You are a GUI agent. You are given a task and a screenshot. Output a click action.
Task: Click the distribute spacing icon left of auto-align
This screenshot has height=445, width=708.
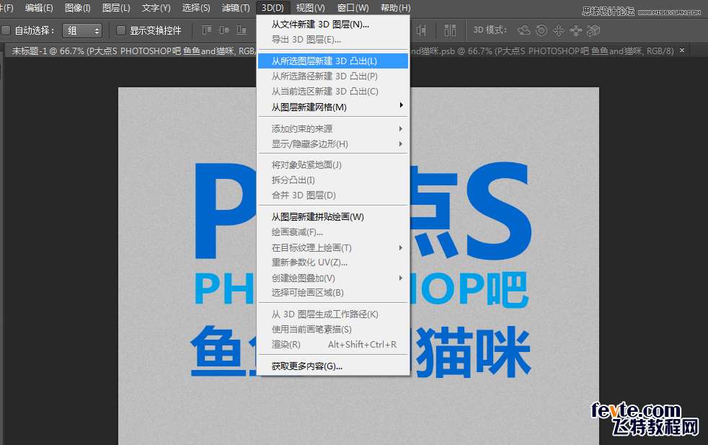click(x=421, y=30)
